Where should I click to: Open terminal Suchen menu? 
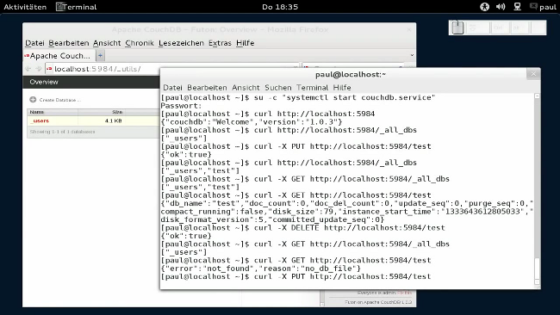click(278, 88)
